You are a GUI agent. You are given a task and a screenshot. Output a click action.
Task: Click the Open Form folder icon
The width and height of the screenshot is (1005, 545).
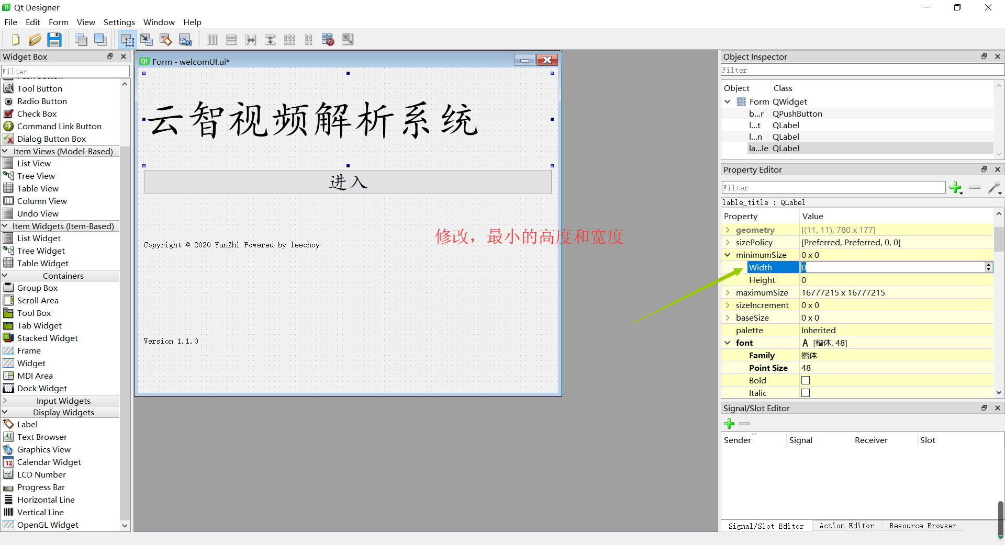click(35, 40)
